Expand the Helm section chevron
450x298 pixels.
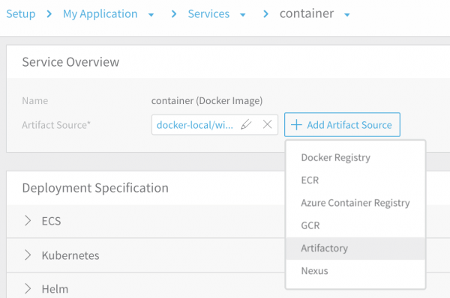[x=28, y=289]
